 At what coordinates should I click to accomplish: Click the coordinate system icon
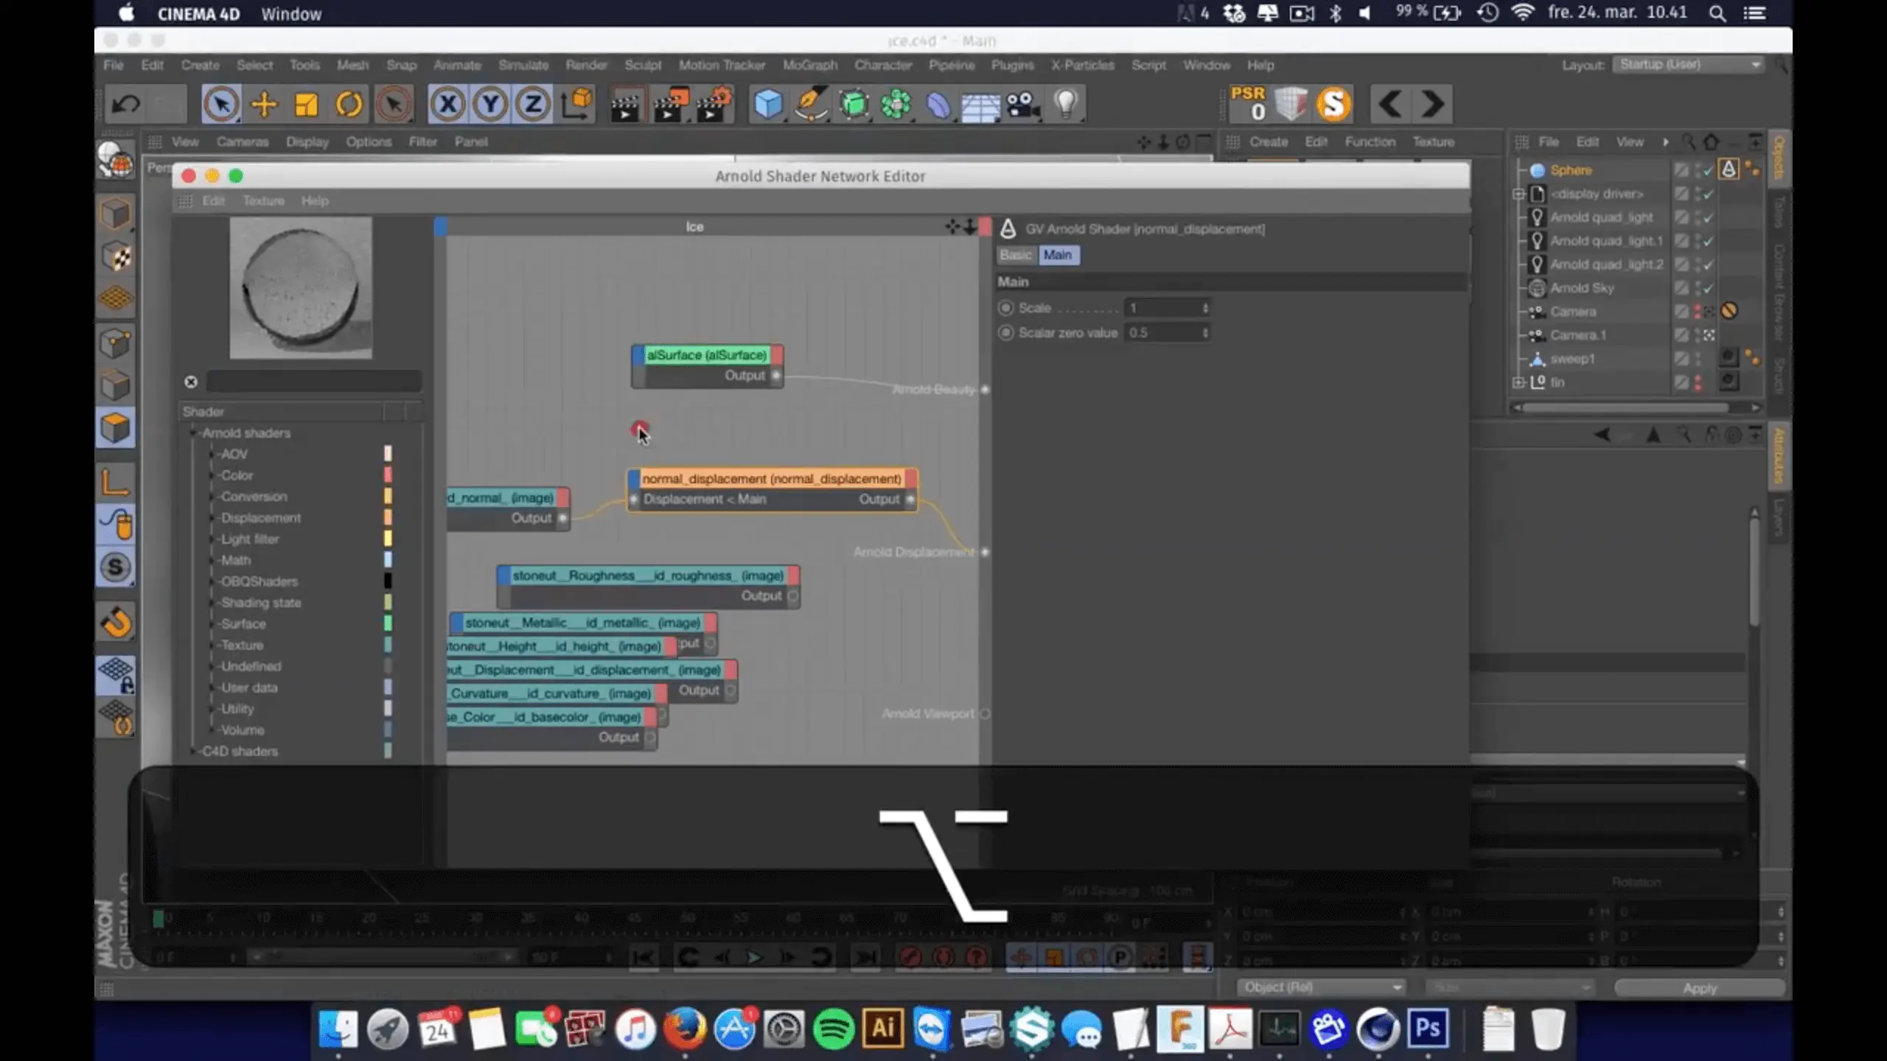click(577, 105)
